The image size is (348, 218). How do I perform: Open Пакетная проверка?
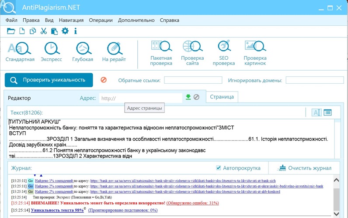pos(161,53)
